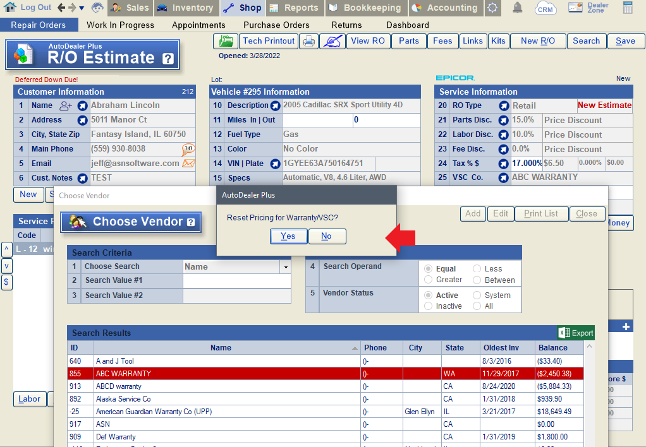Click the arrow icon beside vehicle Description
Screen dimensions: 646x447
275,106
